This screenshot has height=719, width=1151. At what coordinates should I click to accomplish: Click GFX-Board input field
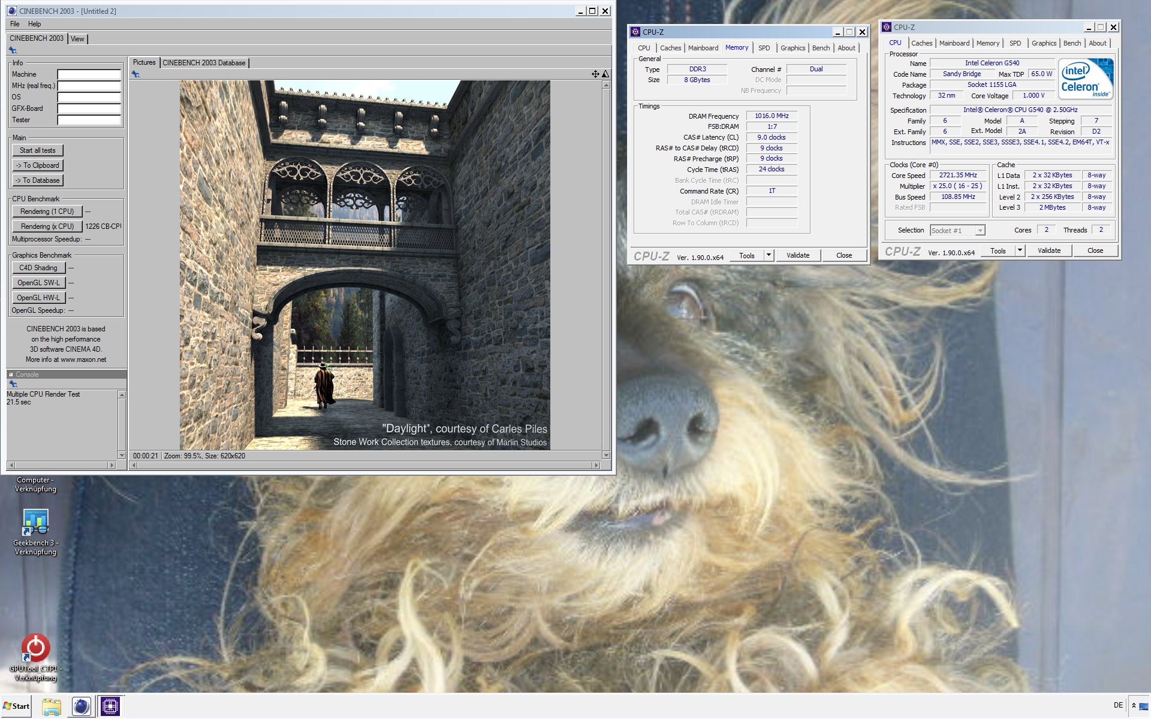pyautogui.click(x=89, y=109)
